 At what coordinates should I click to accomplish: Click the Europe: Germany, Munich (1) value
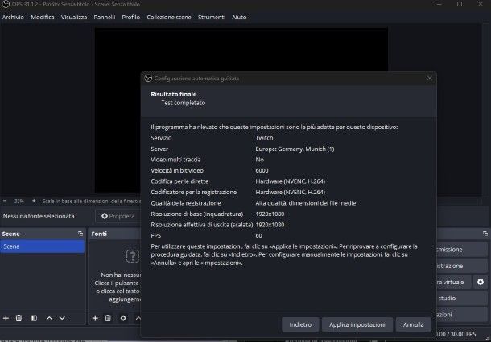tap(295, 149)
